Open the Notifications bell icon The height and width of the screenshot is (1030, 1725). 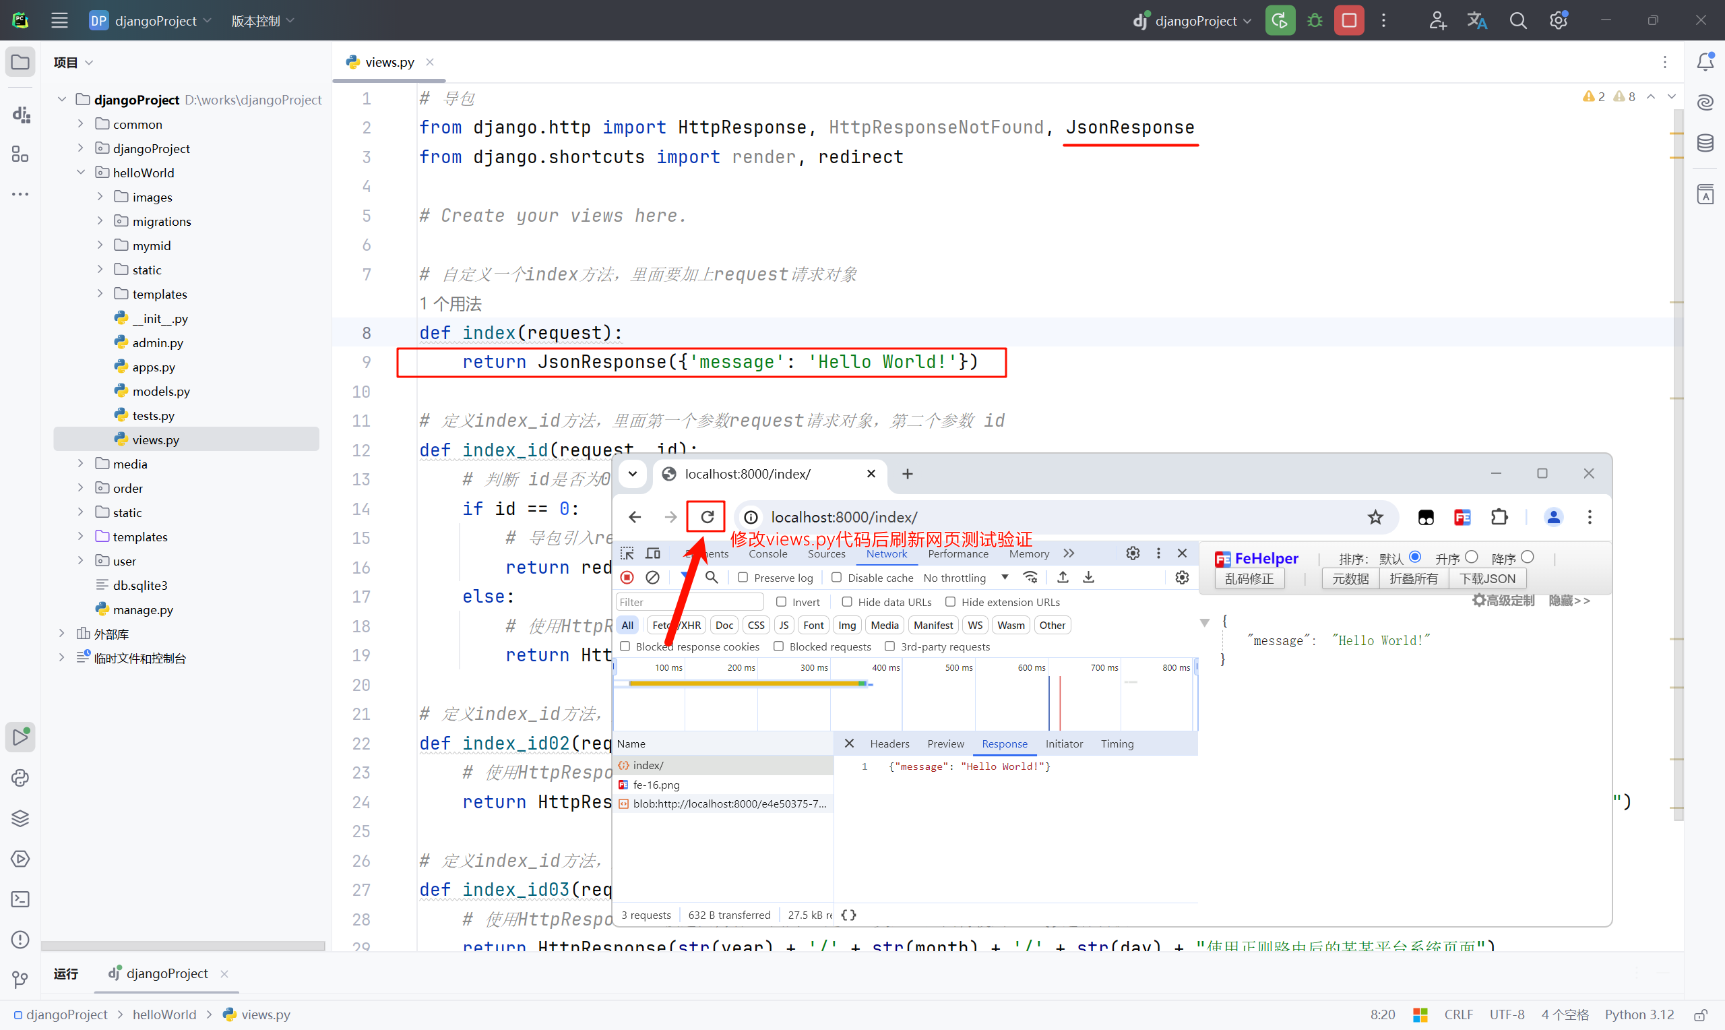pos(1705,62)
